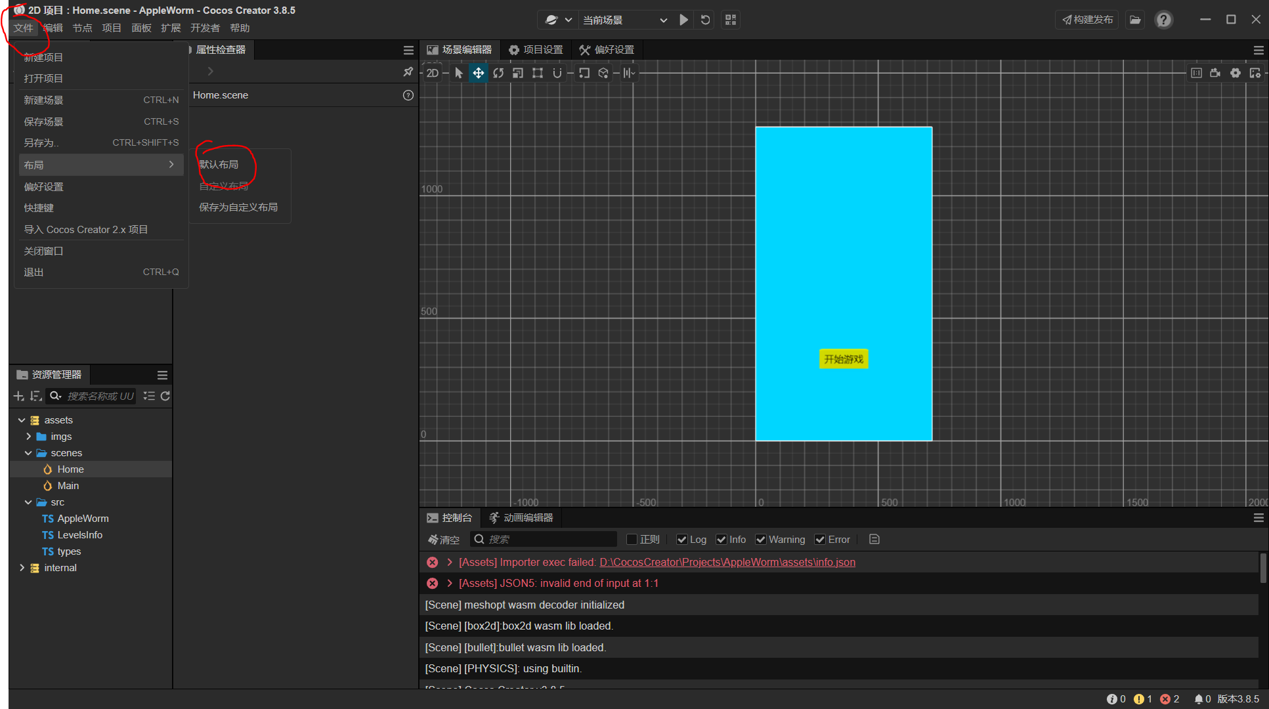This screenshot has width=1269, height=709.
Task: Toggle the 2D view mode button
Action: (433, 73)
